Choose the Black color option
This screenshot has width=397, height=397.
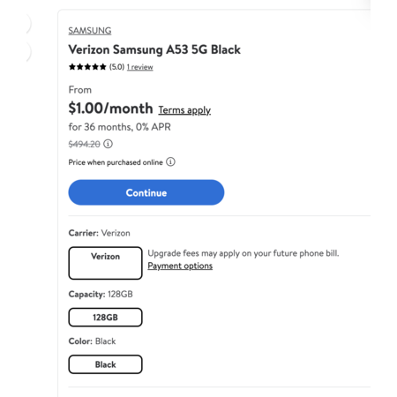(x=105, y=364)
